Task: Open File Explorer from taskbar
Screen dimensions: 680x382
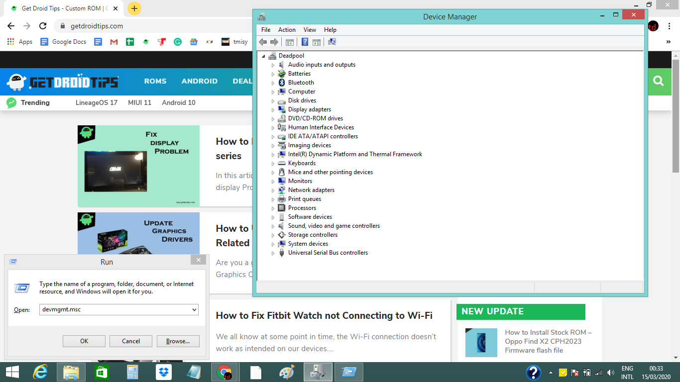Action: tap(71, 372)
